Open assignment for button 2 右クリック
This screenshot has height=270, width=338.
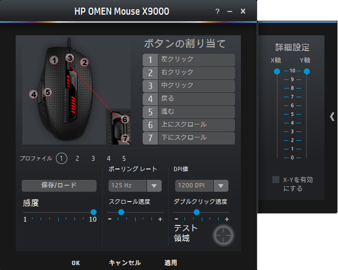[189, 73]
